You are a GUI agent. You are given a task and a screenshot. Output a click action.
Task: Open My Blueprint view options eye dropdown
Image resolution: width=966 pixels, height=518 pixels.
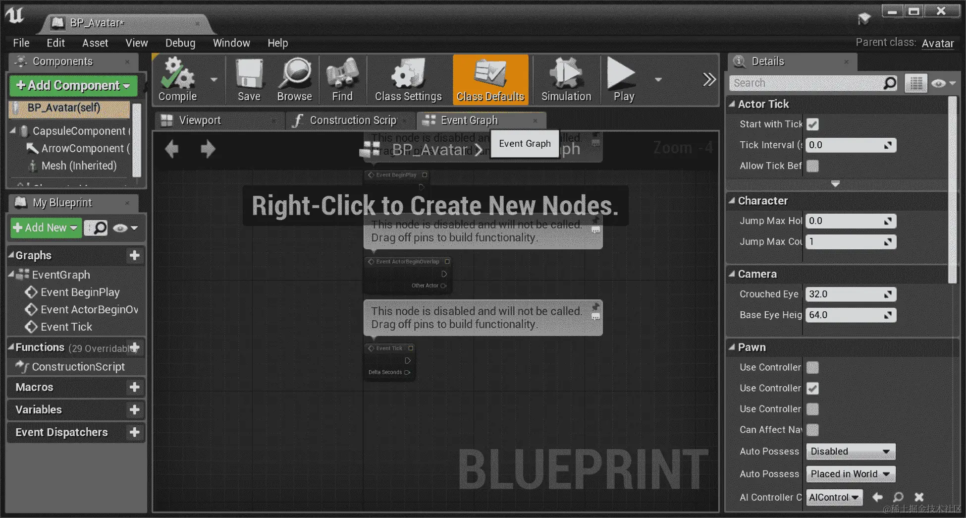click(125, 228)
